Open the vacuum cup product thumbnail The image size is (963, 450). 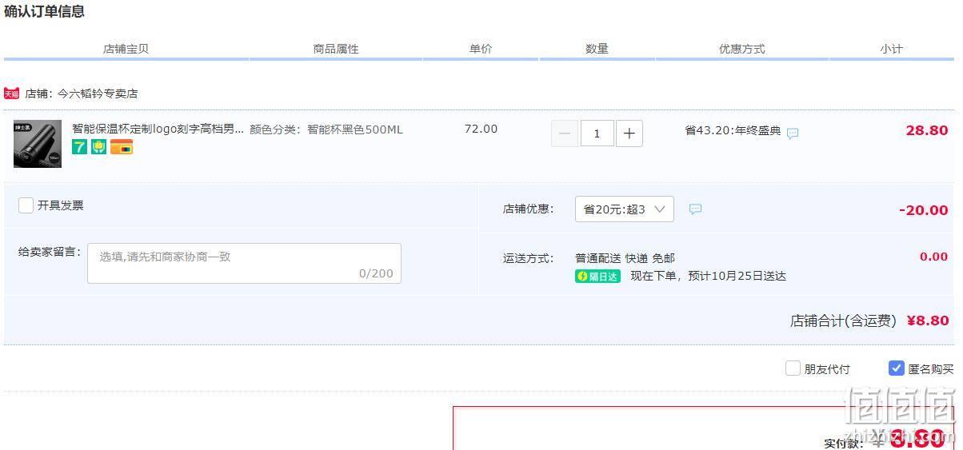[x=38, y=144]
